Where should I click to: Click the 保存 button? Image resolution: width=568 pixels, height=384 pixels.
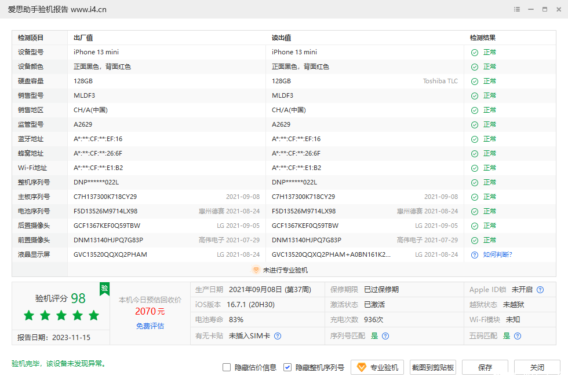(x=485, y=367)
